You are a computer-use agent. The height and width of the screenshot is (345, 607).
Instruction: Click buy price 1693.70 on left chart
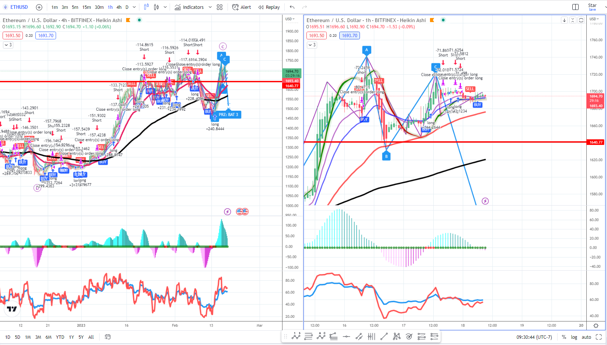[46, 36]
